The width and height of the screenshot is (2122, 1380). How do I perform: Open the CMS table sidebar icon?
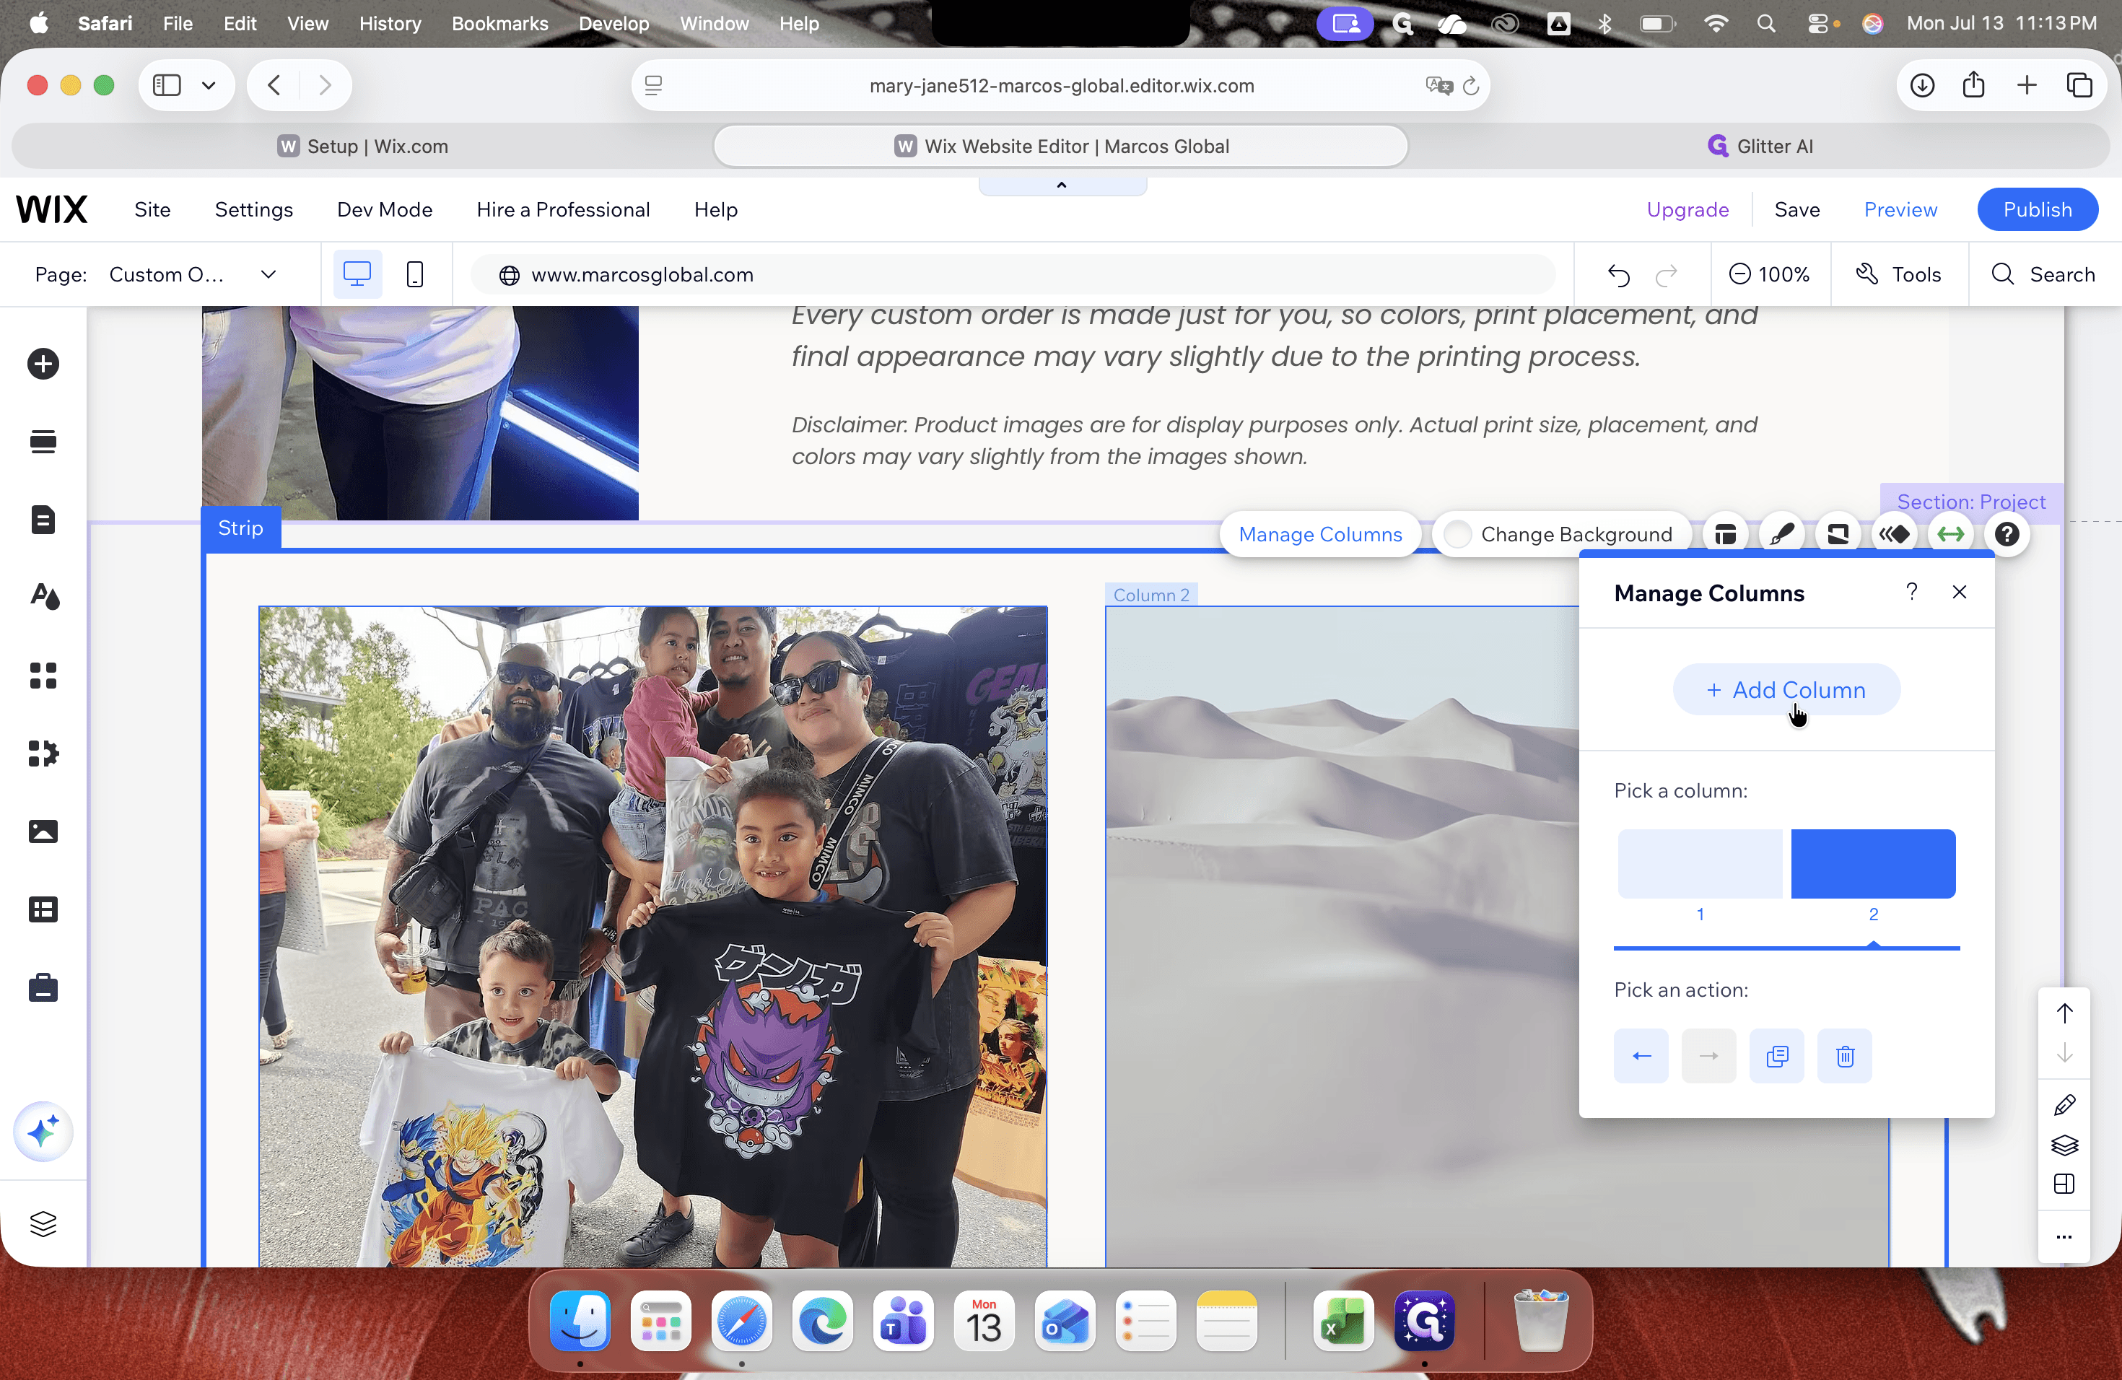(x=43, y=909)
